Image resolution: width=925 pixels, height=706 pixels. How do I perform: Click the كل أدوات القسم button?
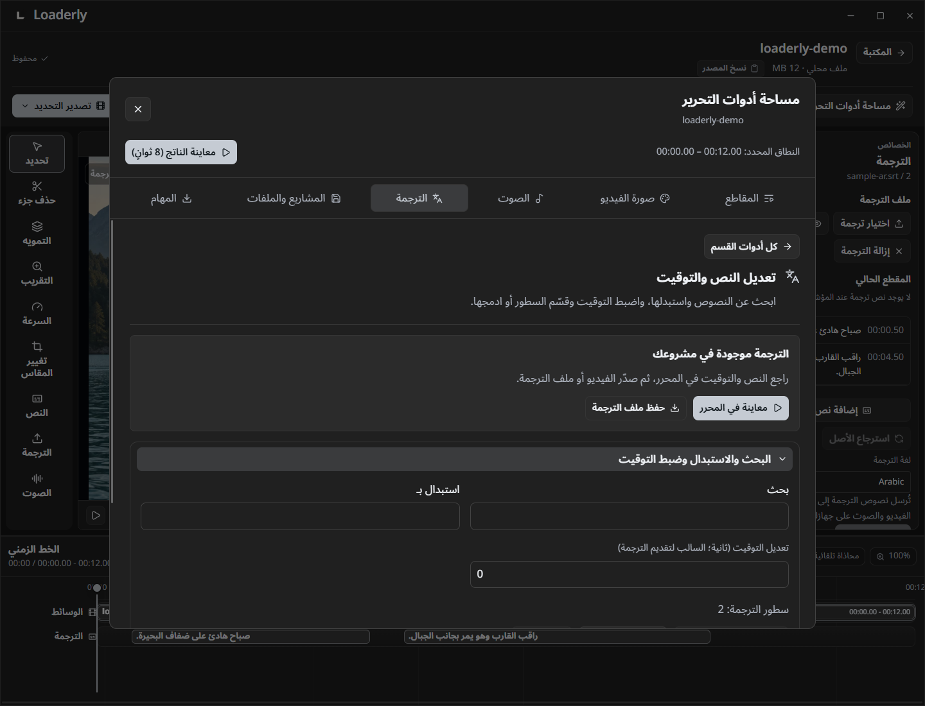[x=752, y=246]
